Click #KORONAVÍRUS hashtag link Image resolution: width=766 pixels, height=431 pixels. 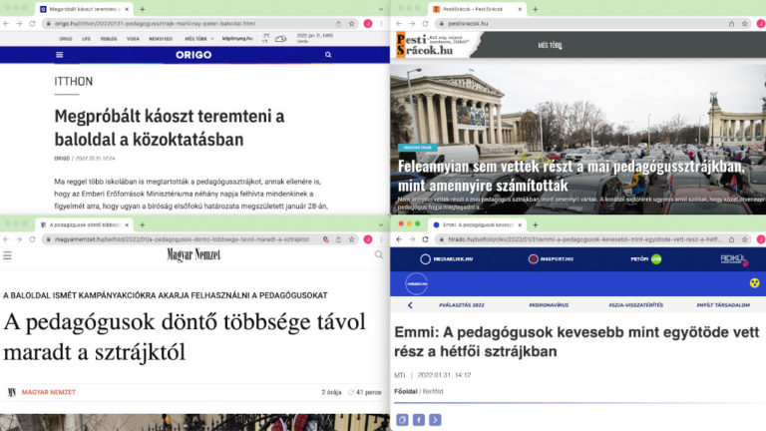coord(549,305)
